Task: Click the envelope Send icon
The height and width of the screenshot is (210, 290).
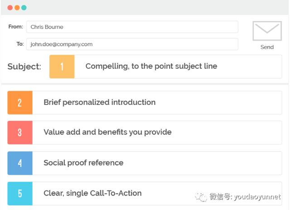Action: tap(267, 31)
